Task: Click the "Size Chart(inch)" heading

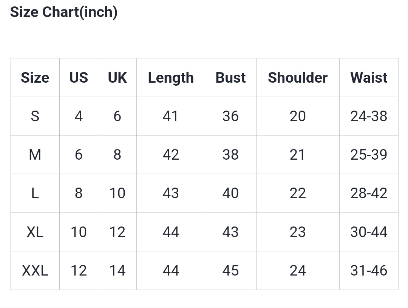Action: pyautogui.click(x=63, y=12)
